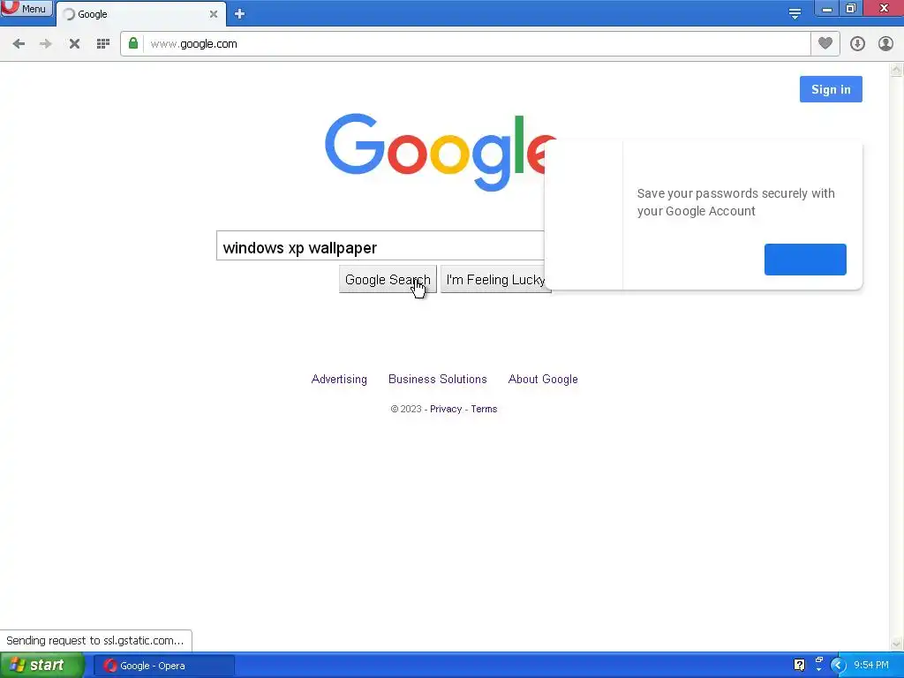904x678 pixels.
Task: Click the Google logo
Action: point(440,151)
